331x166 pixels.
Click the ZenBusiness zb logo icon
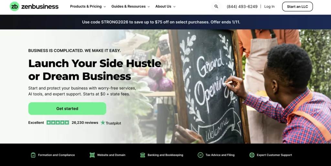tap(15, 6)
